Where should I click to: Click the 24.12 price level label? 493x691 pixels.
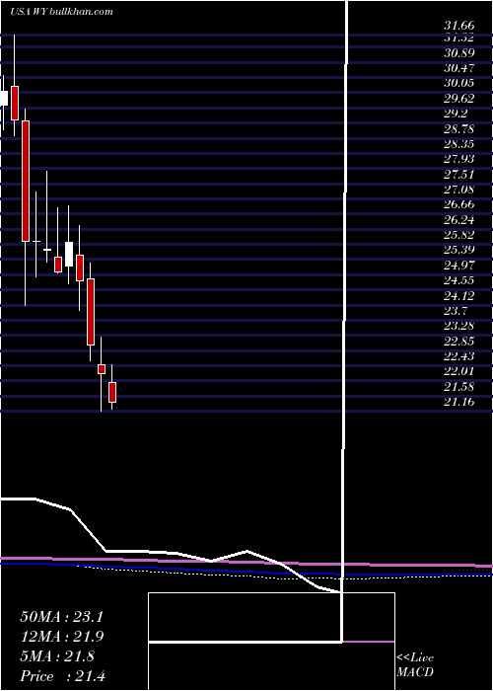coord(458,296)
